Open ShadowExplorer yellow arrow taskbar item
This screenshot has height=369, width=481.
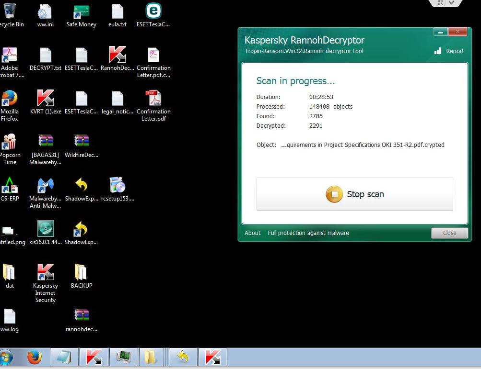coord(183,357)
